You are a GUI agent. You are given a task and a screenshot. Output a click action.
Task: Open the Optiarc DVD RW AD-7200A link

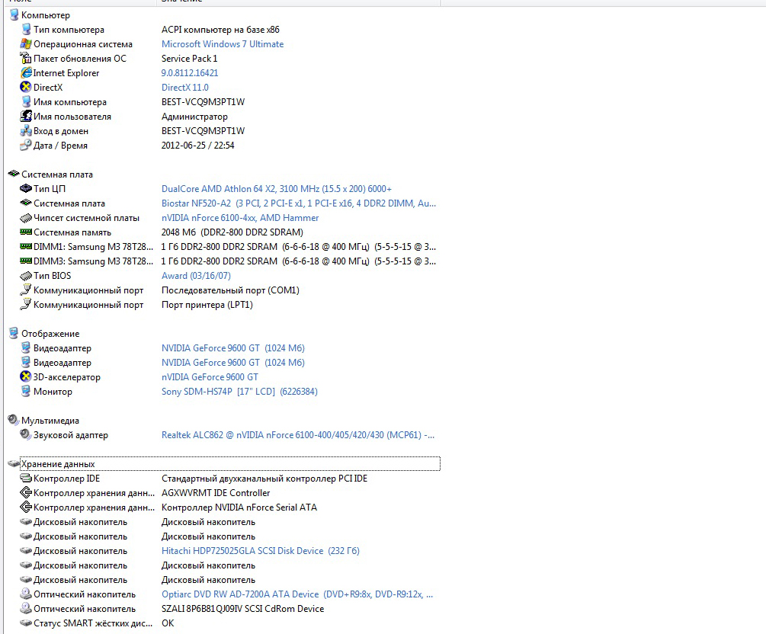[297, 594]
